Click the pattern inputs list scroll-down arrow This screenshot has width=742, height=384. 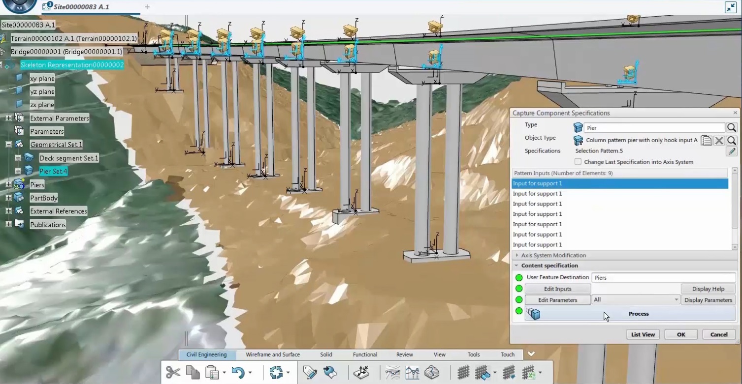(x=735, y=247)
